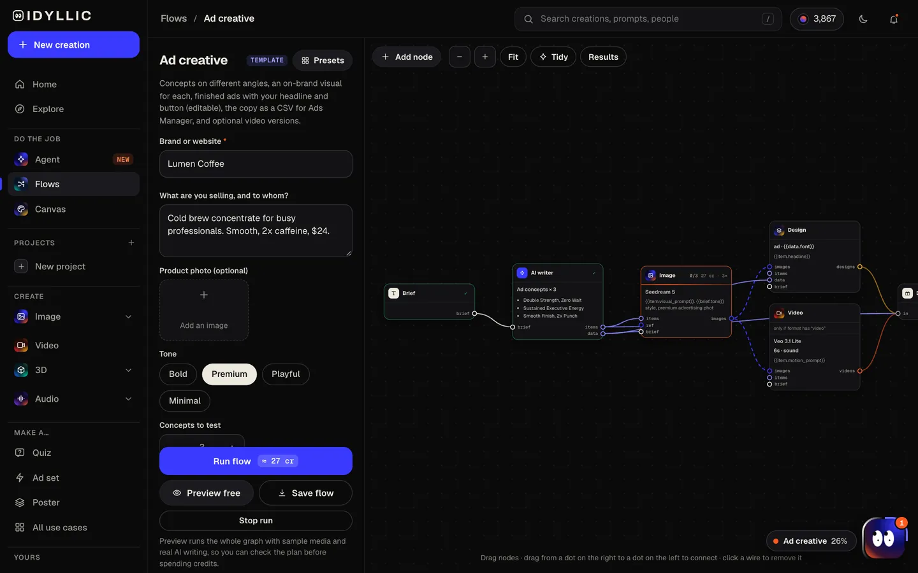918x573 pixels.
Task: Click the Video node icon on the canvas
Action: click(779, 313)
